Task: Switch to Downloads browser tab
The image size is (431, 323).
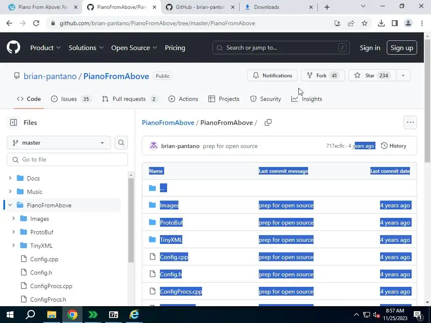Action: (x=279, y=7)
